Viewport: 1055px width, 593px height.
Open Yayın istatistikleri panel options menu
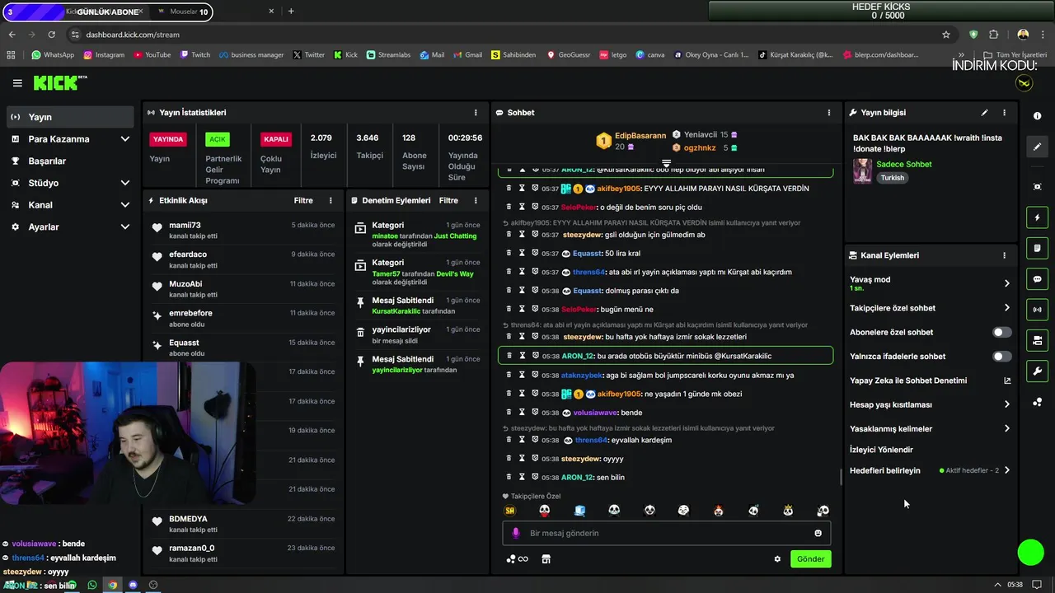click(x=476, y=113)
